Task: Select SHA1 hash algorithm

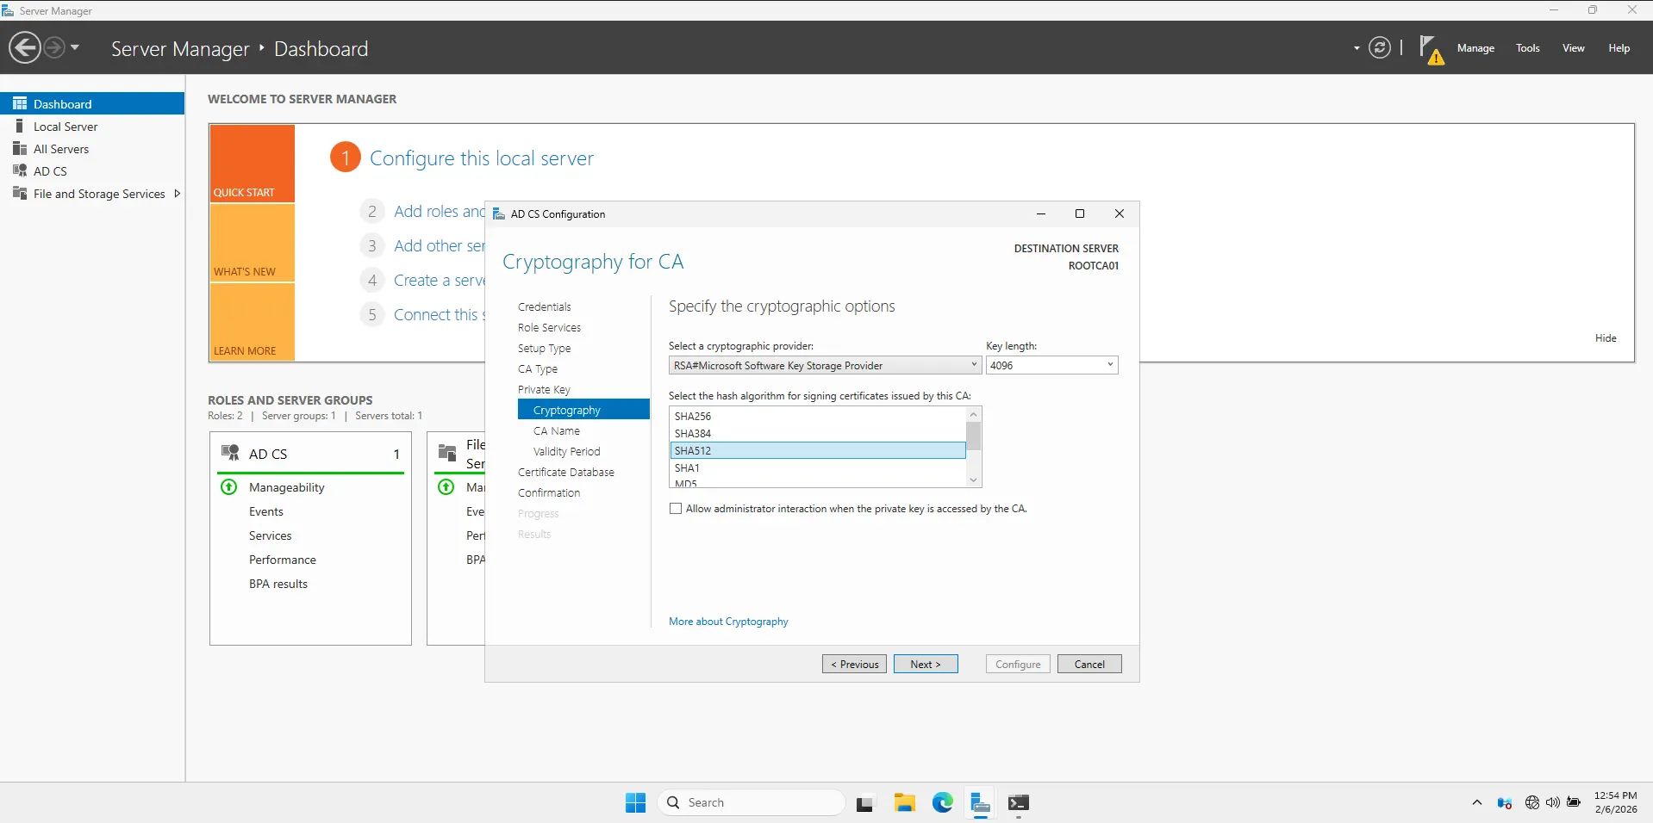Action: pos(818,468)
